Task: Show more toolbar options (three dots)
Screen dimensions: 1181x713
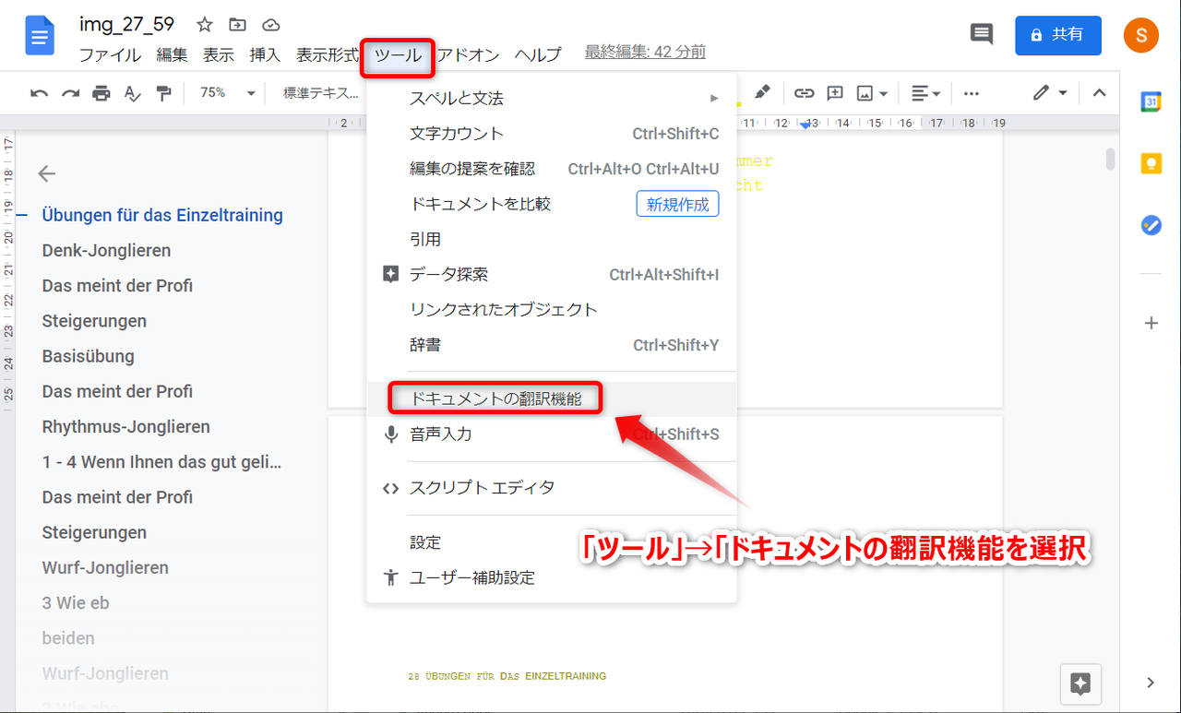Action: [x=971, y=93]
